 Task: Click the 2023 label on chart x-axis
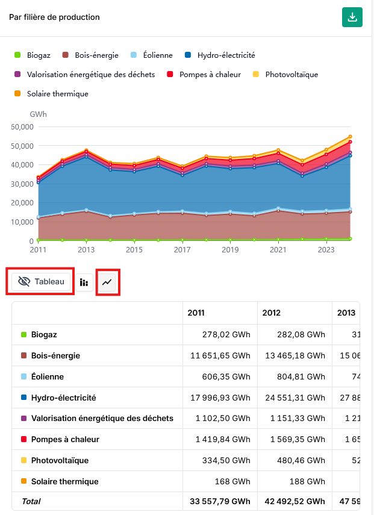pyautogui.click(x=326, y=250)
